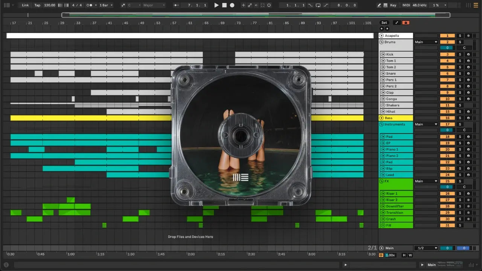This screenshot has height=271, width=482.
Task: Toggle the arrangement loop switch
Action: tap(318, 5)
